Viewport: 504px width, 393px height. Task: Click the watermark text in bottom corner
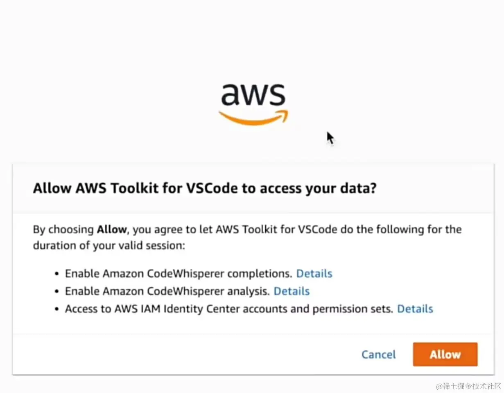tap(469, 386)
